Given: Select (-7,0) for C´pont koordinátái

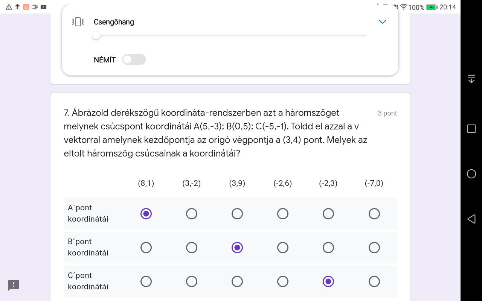Looking at the screenshot, I should tap(374, 281).
